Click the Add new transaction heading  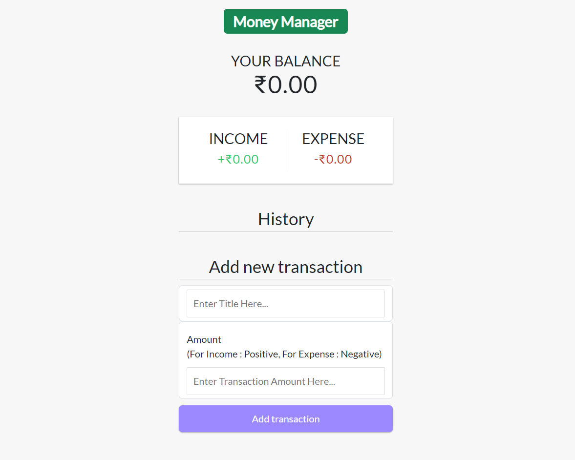click(x=285, y=267)
